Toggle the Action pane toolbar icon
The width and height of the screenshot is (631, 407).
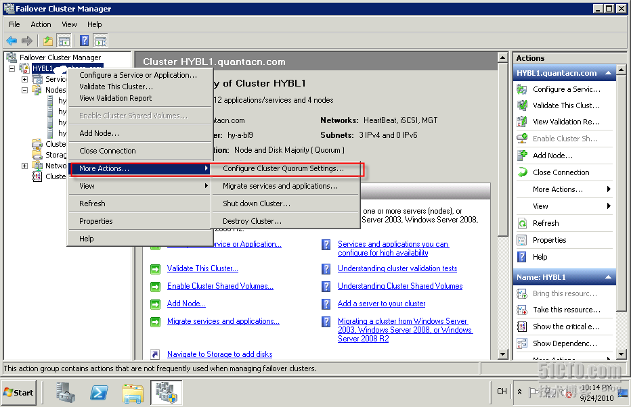coord(101,41)
